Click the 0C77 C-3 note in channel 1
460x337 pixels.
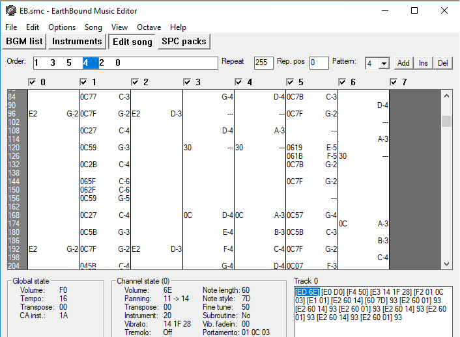(x=105, y=97)
